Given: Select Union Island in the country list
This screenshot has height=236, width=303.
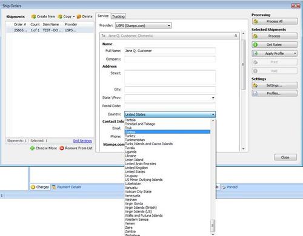Looking at the screenshot, I should click(167, 160).
